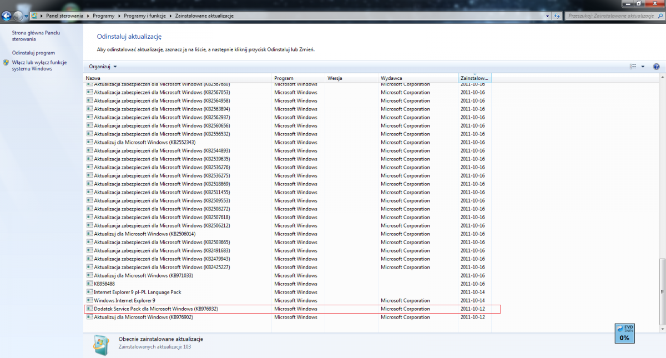666x358 pixels.
Task: Open the address bar previous locations dropdown
Action: (x=547, y=16)
